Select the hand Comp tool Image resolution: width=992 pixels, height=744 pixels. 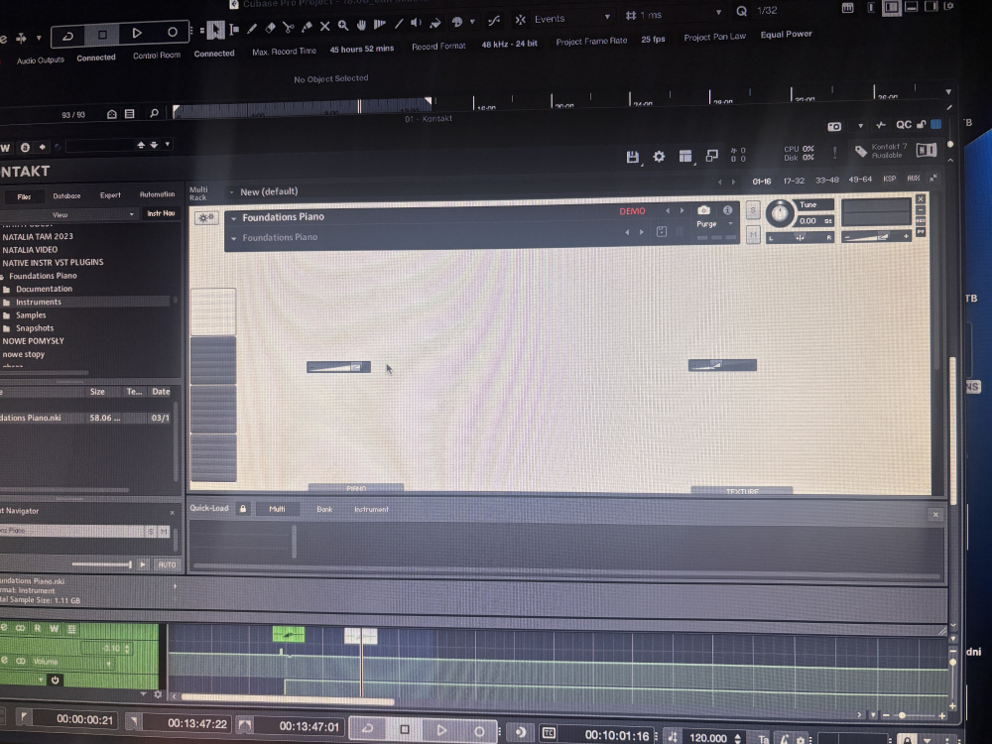point(361,26)
